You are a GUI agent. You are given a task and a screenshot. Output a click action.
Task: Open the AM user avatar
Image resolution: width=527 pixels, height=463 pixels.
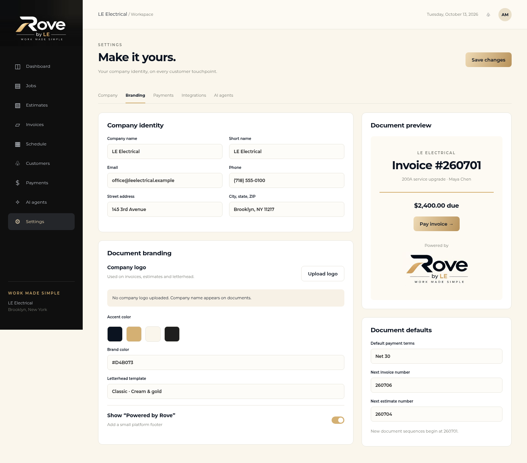[x=505, y=15]
